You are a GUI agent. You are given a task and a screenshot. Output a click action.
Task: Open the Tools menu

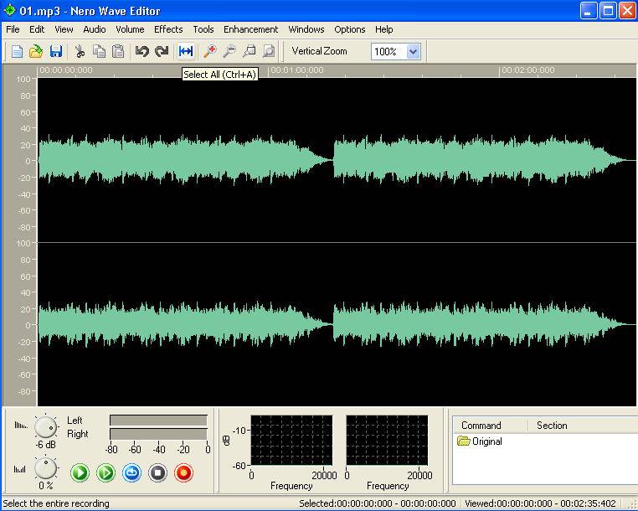click(203, 29)
